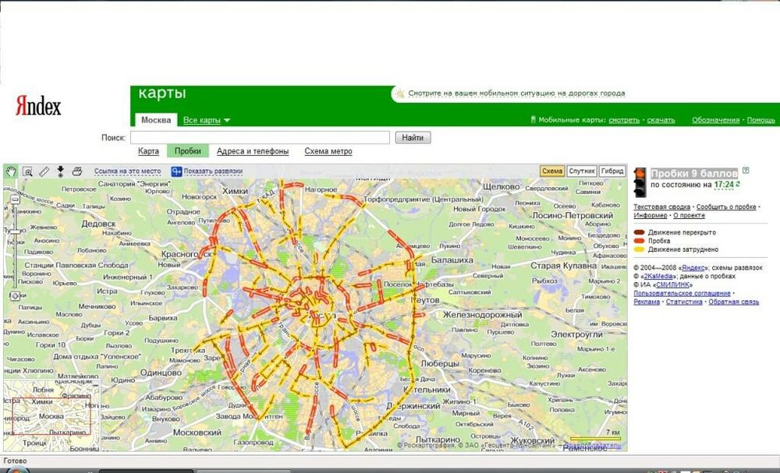This screenshot has height=473, width=780.
Task: Click the map zoom slider handle
Action: pos(16,231)
